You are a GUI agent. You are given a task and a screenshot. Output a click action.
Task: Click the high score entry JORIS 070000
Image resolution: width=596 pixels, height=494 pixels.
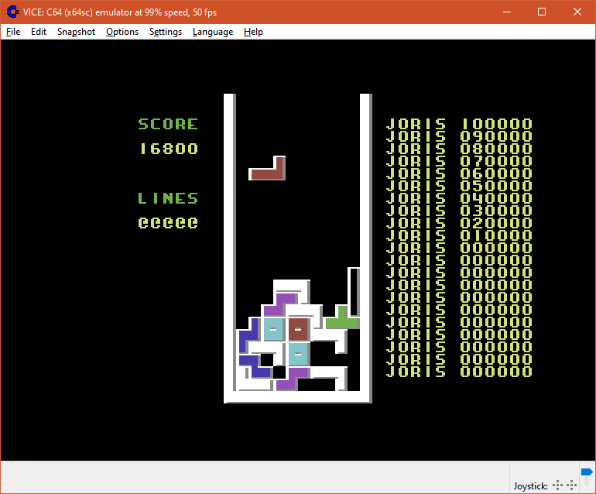459,161
